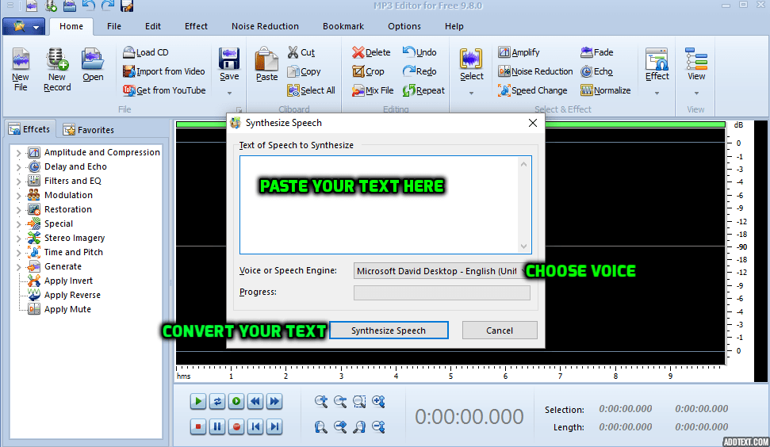Click Load CD

pos(145,52)
